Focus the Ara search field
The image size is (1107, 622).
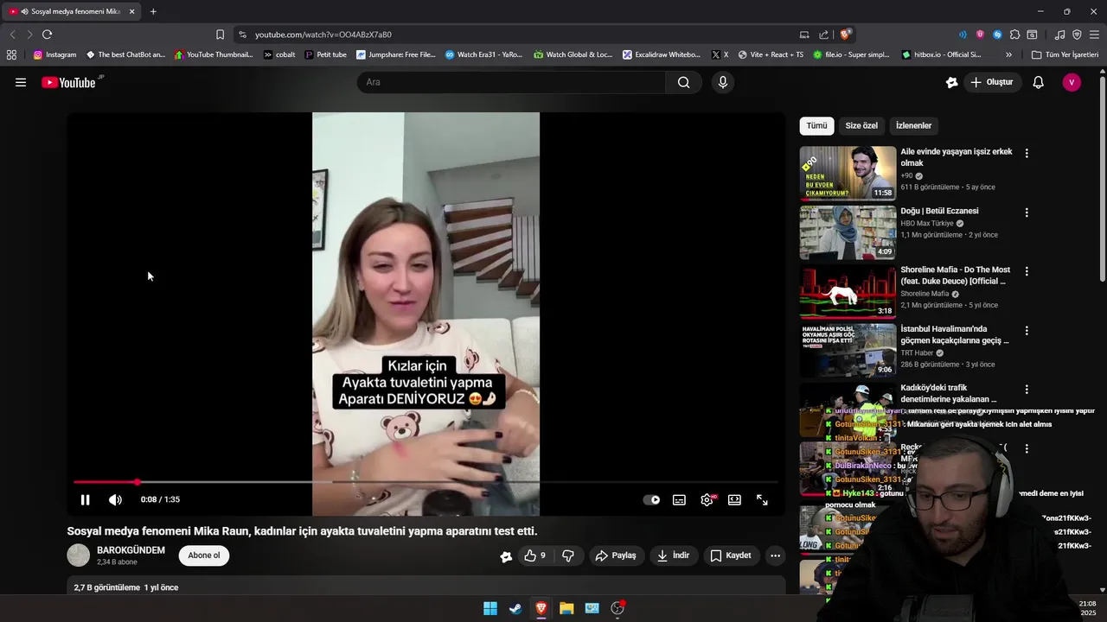click(x=511, y=82)
